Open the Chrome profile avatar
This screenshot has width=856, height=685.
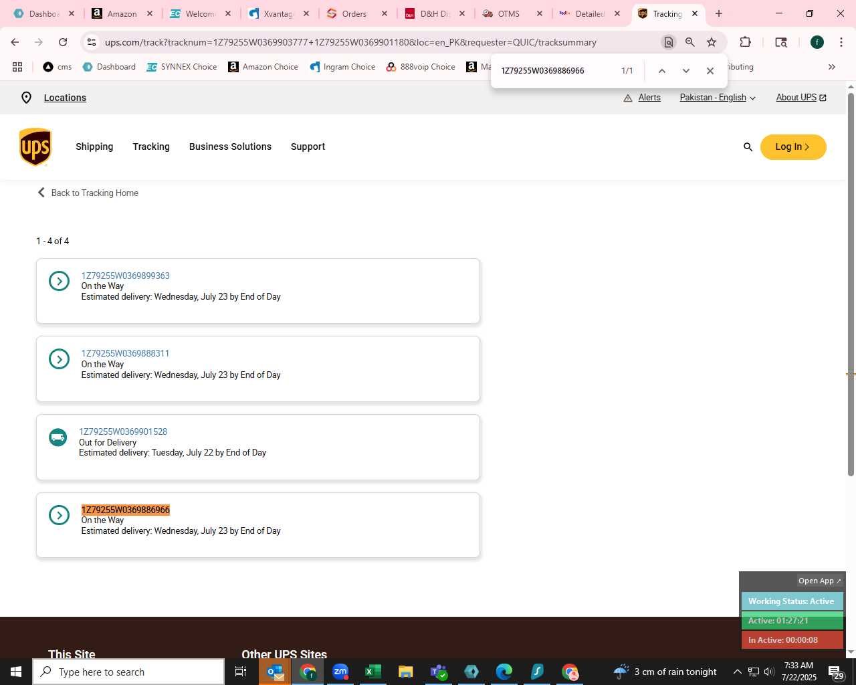[817, 42]
